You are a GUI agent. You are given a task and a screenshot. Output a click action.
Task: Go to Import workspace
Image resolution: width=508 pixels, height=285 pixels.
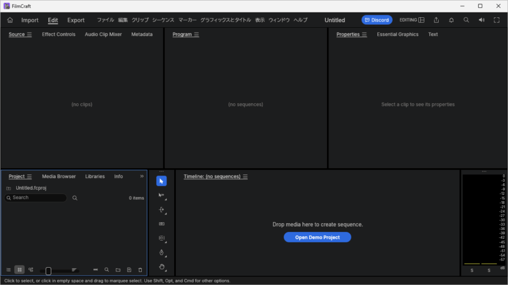click(30, 20)
